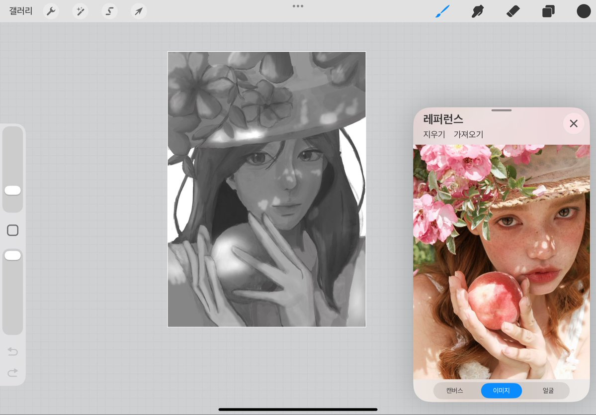The image size is (596, 415).
Task: Click the grayscale portrait canvas
Action: [x=267, y=189]
